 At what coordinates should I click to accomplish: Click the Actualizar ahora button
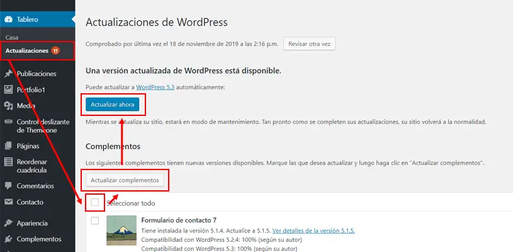tap(112, 105)
